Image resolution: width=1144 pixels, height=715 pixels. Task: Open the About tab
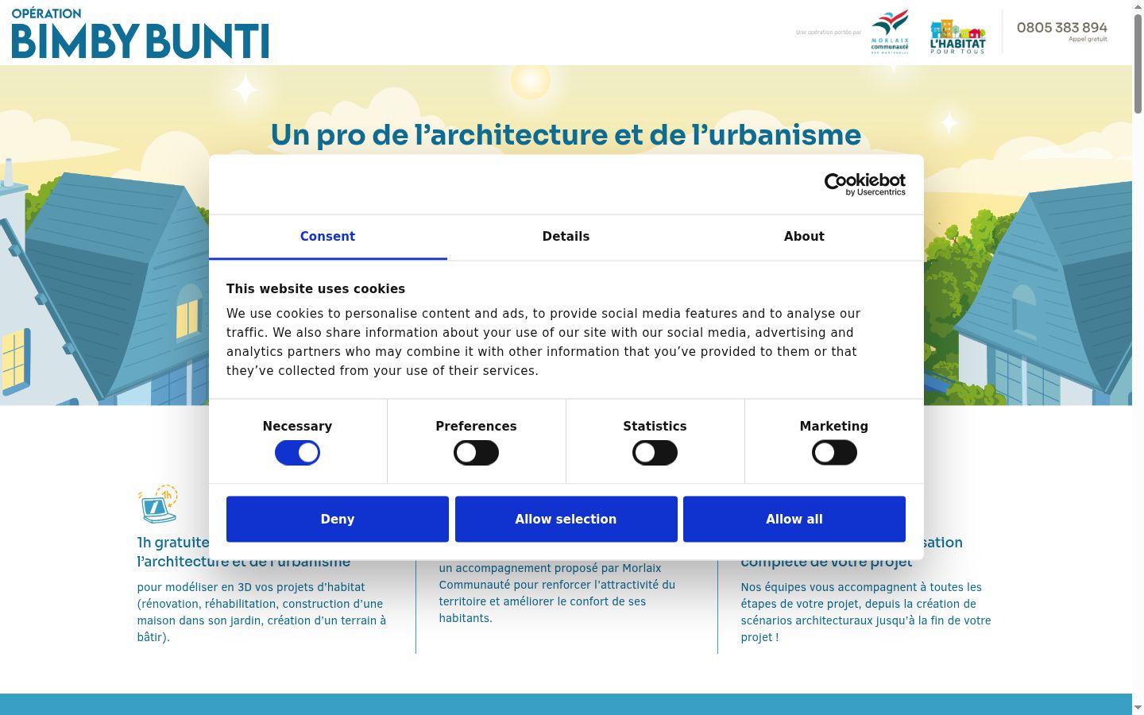click(804, 237)
